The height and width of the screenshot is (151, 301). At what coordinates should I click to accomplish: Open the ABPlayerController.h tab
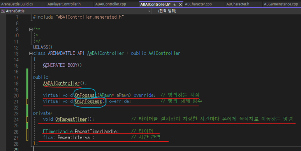click(64, 4)
